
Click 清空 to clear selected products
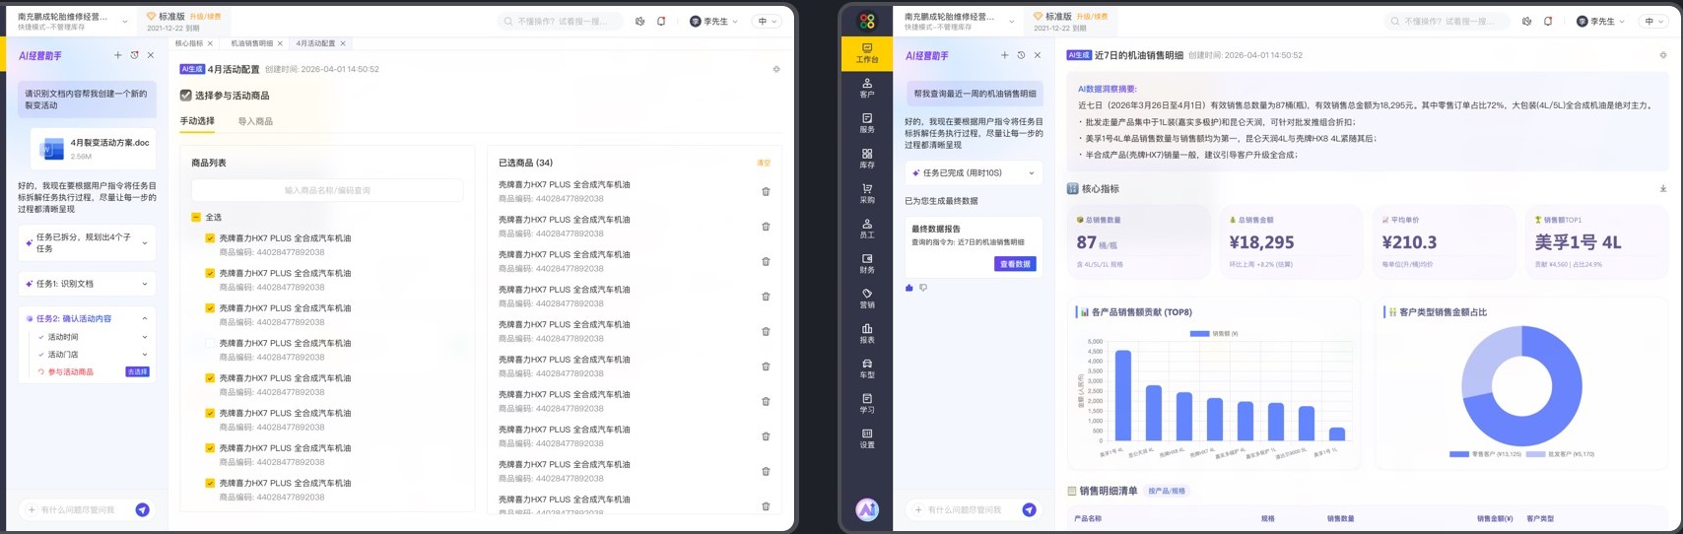tap(764, 163)
